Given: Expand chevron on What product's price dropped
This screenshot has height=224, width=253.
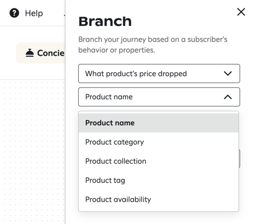Looking at the screenshot, I should (x=228, y=73).
